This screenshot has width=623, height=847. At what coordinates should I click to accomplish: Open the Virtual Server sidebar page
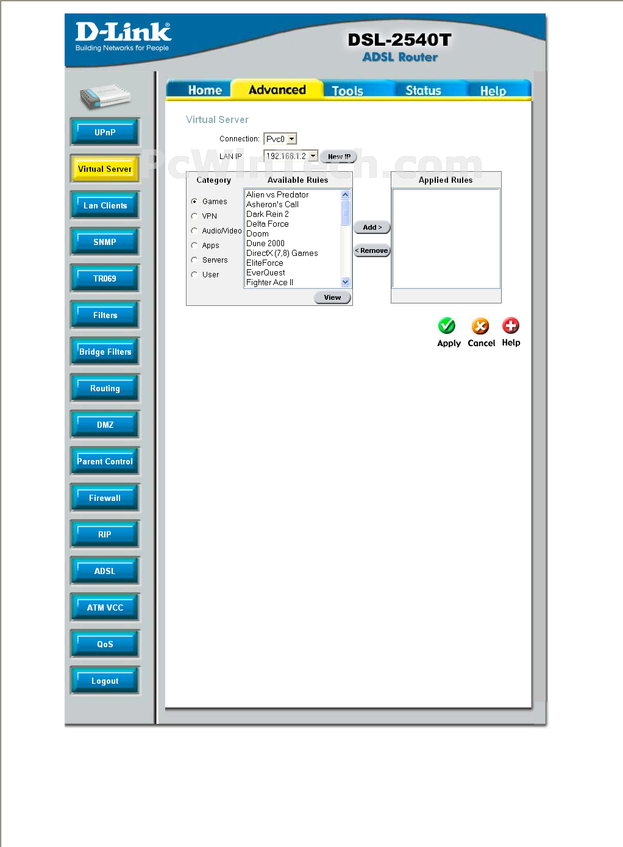click(105, 169)
